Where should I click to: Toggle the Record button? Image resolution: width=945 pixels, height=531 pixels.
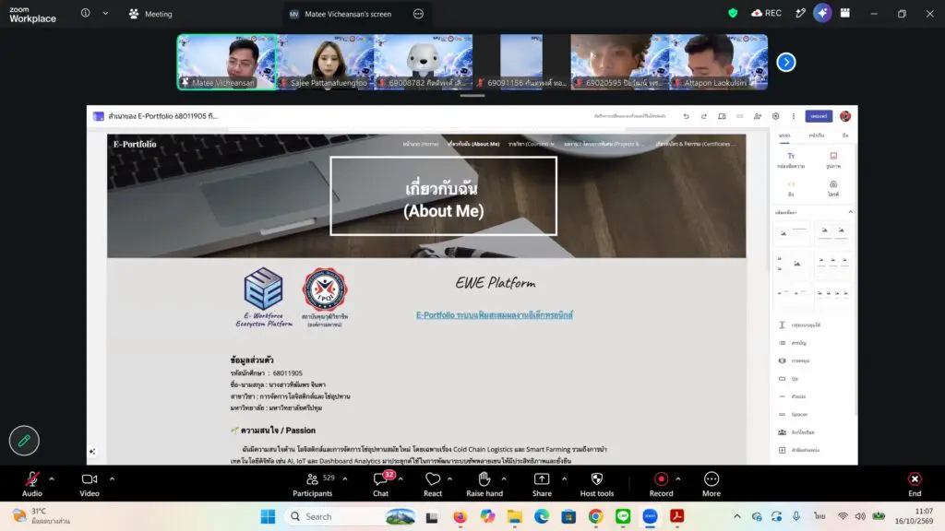(x=661, y=484)
